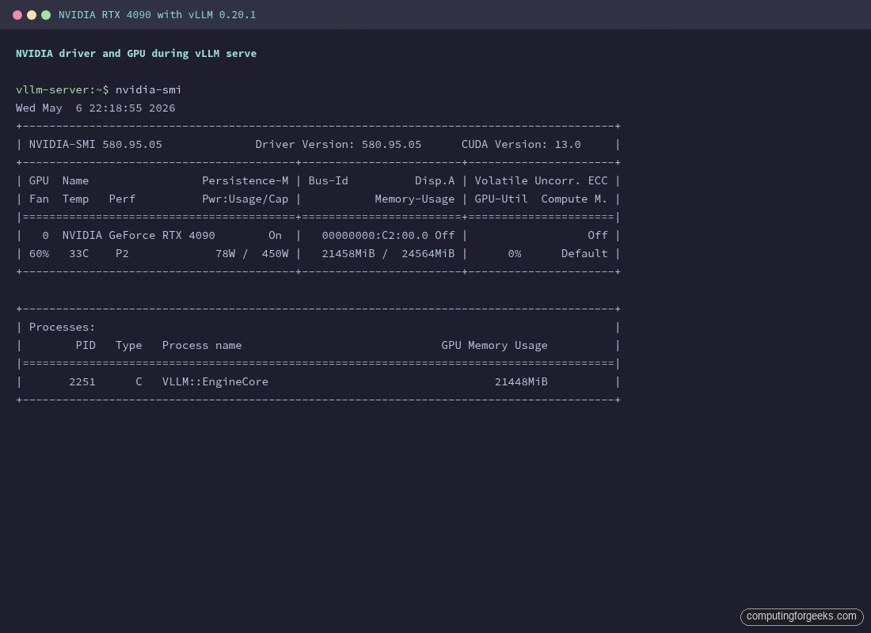The image size is (871, 633).
Task: Click the 'PID' column header
Action: [x=86, y=345]
